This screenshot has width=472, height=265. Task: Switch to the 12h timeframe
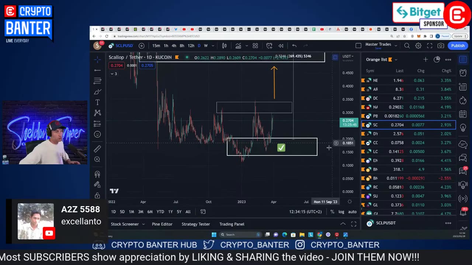coord(191,46)
